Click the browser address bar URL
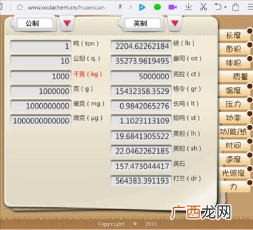253x230 pixels. (x=66, y=8)
